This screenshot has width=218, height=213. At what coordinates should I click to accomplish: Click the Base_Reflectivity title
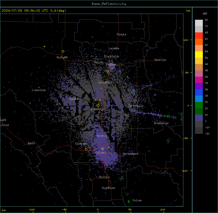point(109,4)
